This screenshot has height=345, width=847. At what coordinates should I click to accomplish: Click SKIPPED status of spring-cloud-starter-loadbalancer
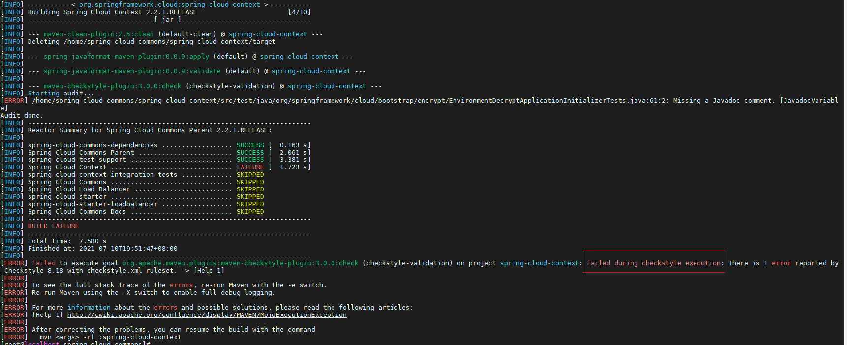(x=250, y=204)
